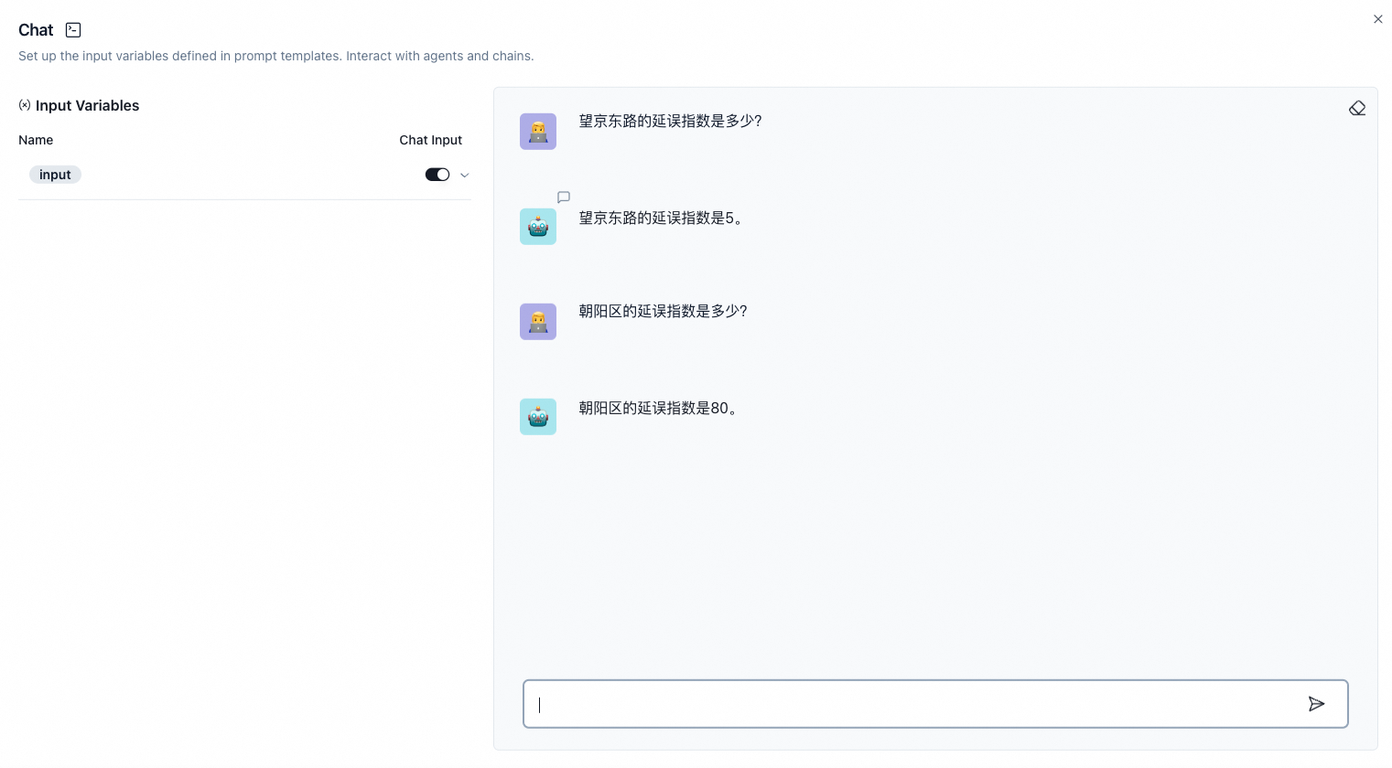Select the bot reply saying 延误指数是5
This screenshot has width=1392, height=768.
pyautogui.click(x=663, y=219)
